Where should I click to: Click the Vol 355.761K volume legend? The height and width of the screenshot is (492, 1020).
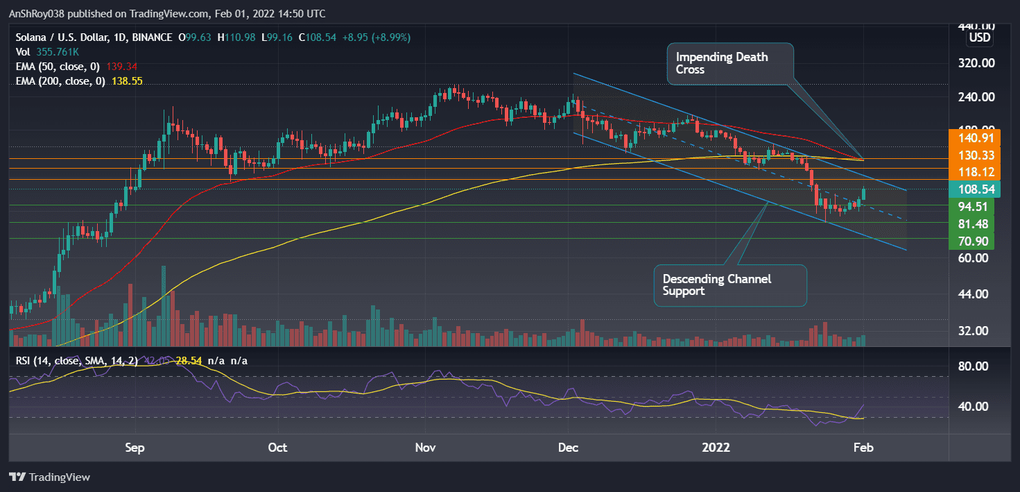point(46,51)
